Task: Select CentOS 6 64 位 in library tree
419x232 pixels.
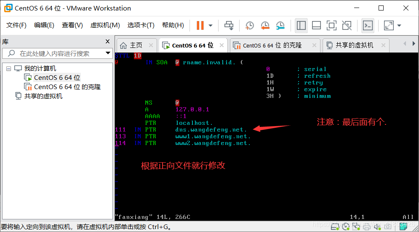Action: click(x=57, y=78)
